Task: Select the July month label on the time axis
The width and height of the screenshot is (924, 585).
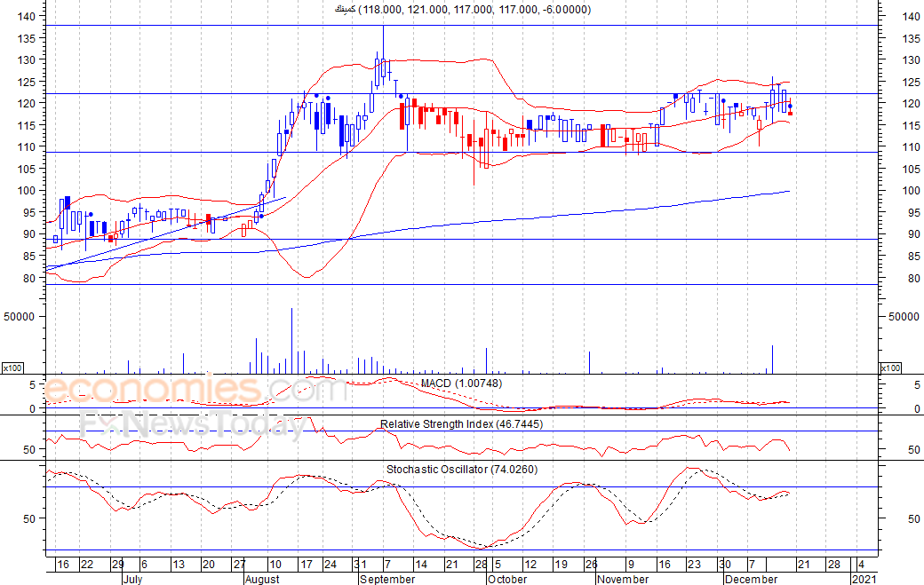Action: tap(132, 579)
